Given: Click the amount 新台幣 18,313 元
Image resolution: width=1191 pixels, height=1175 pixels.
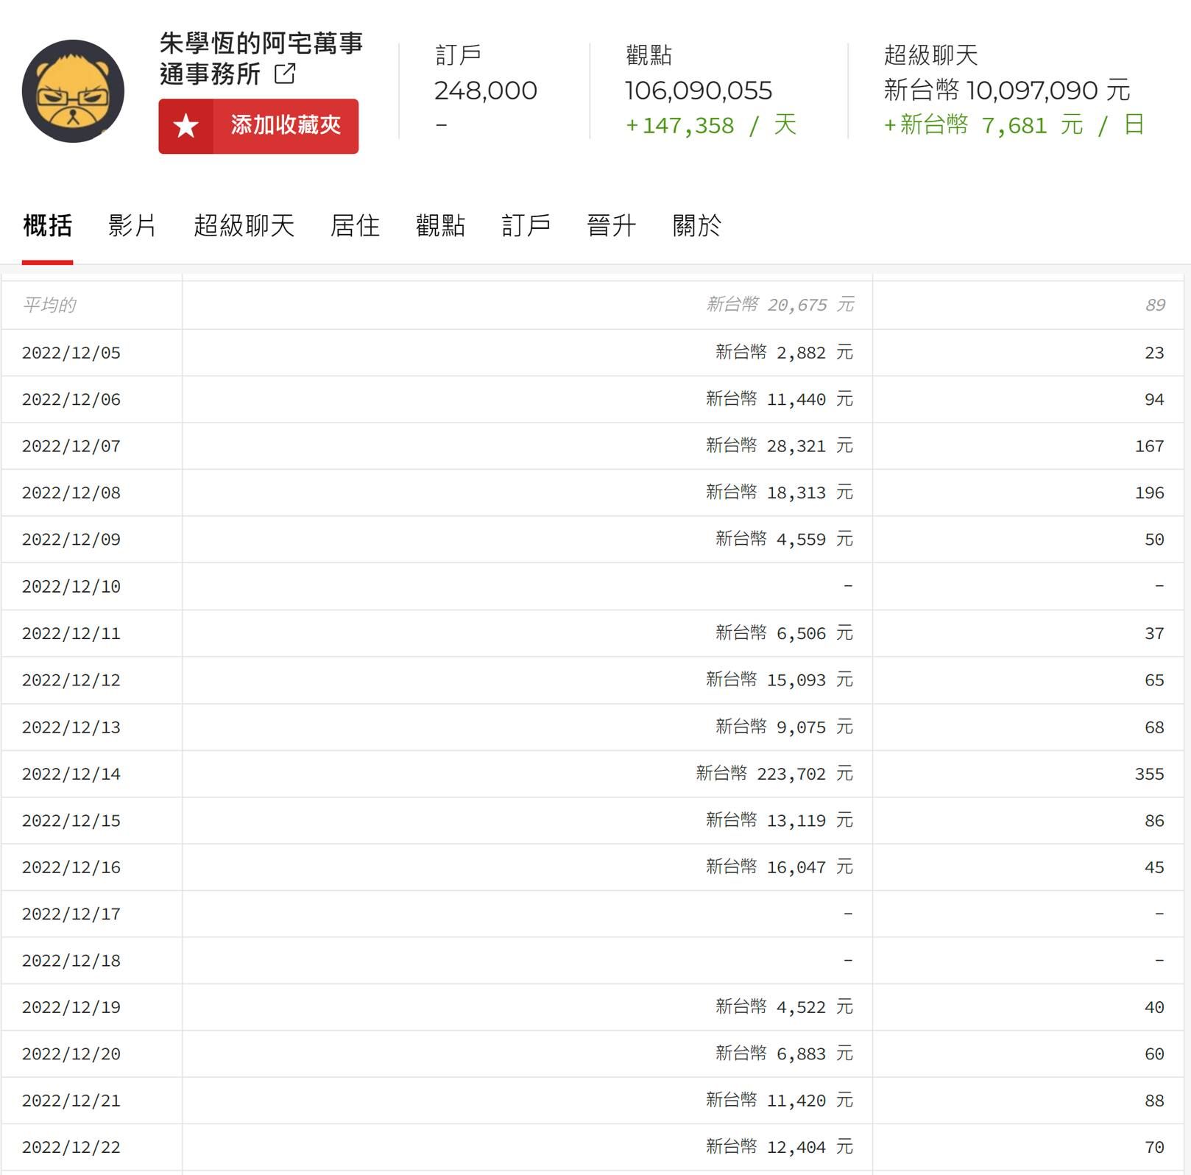Looking at the screenshot, I should click(780, 493).
